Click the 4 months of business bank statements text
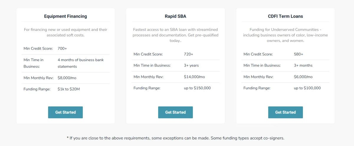354x146 pixels. 81,63
